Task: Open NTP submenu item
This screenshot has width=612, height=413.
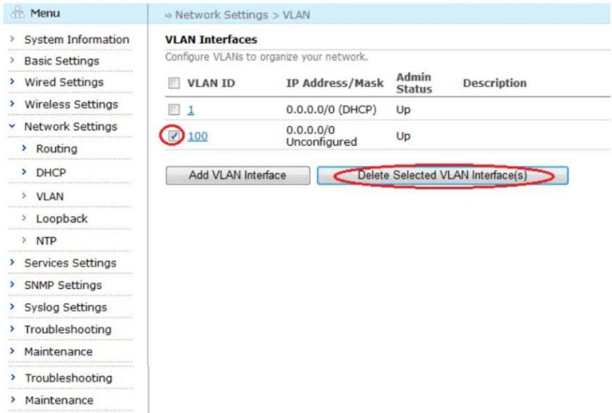Action: tap(46, 241)
